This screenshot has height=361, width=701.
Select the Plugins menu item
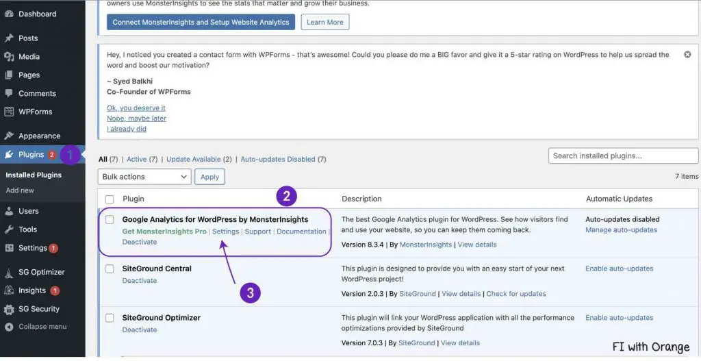click(31, 154)
